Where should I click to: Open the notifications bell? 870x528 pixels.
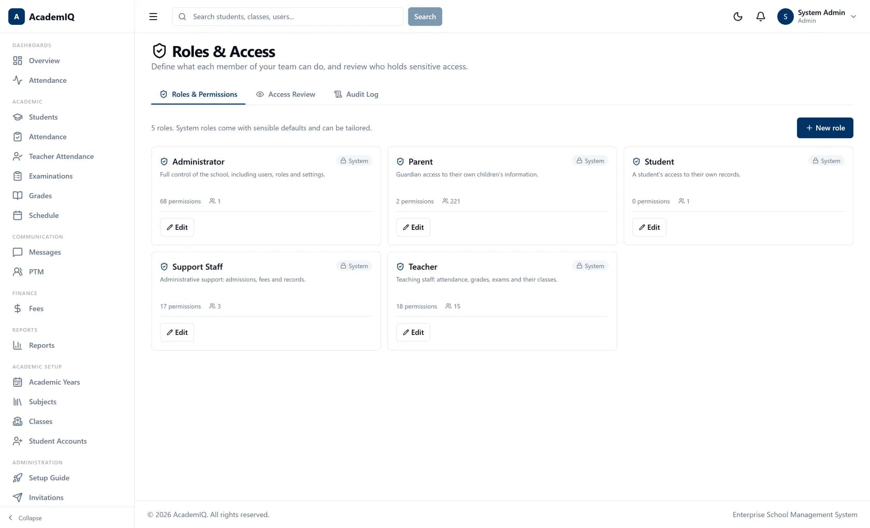[761, 17]
